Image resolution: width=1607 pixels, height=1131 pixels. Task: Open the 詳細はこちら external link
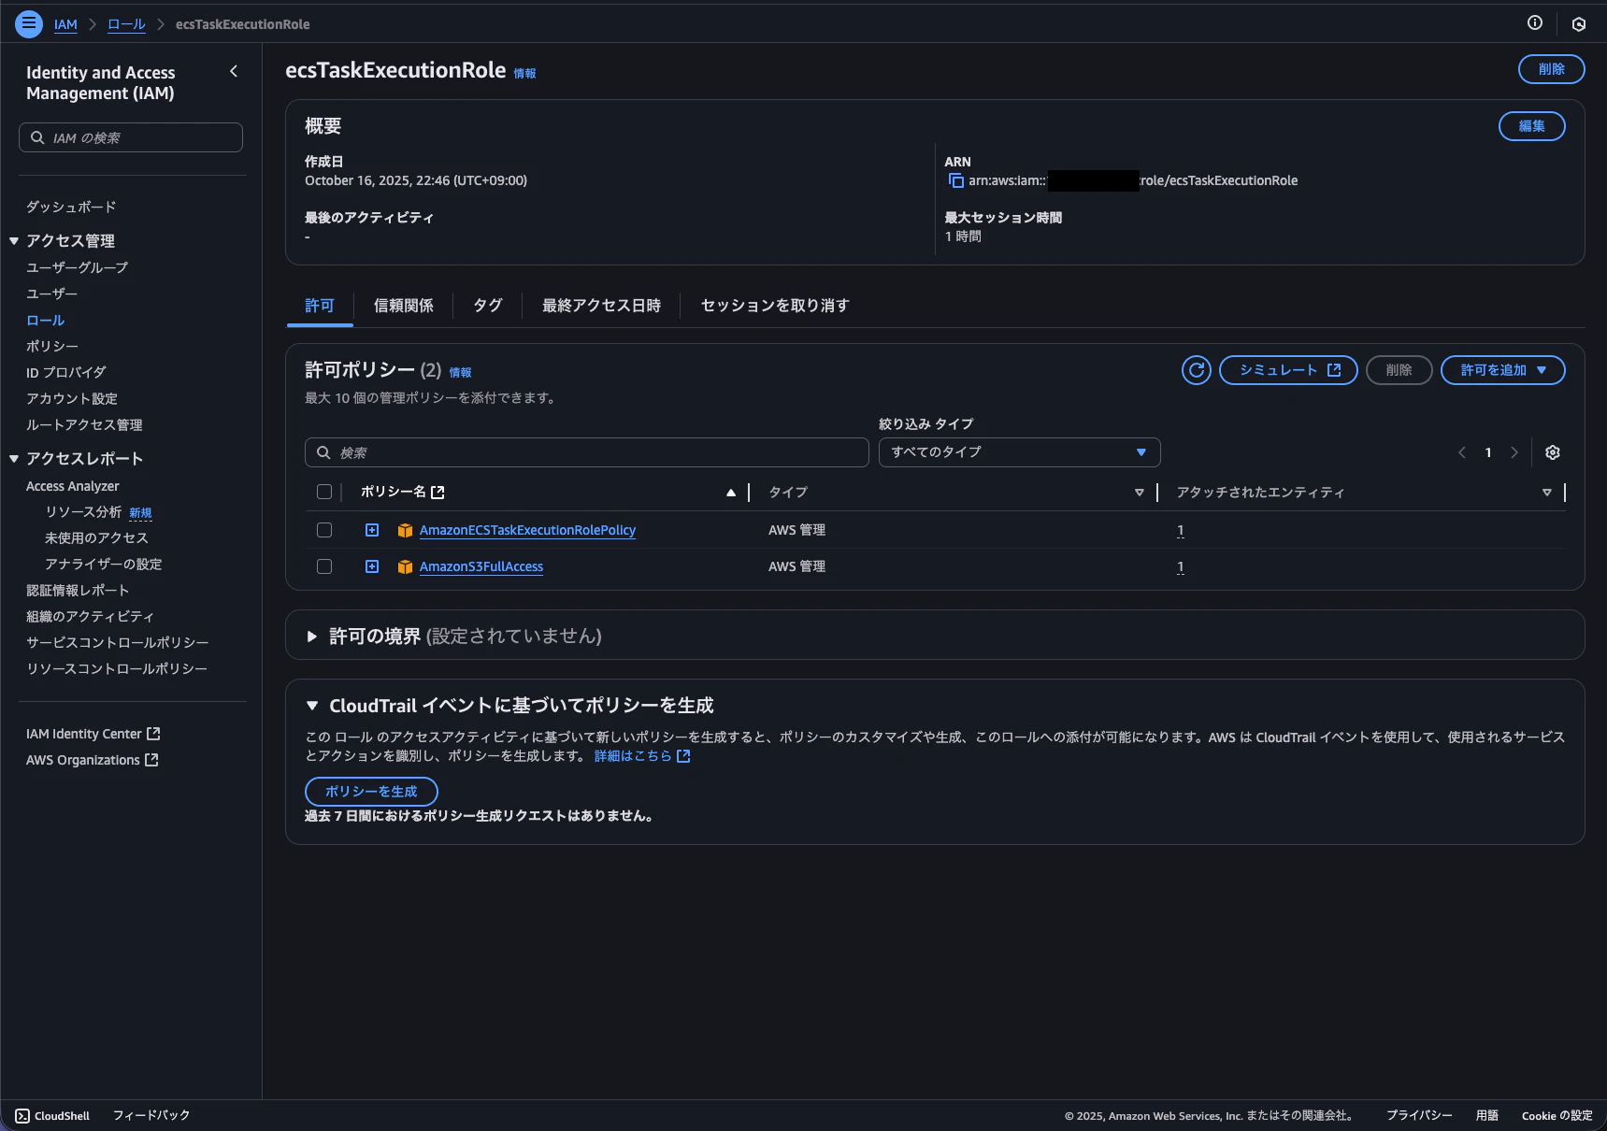click(x=642, y=755)
